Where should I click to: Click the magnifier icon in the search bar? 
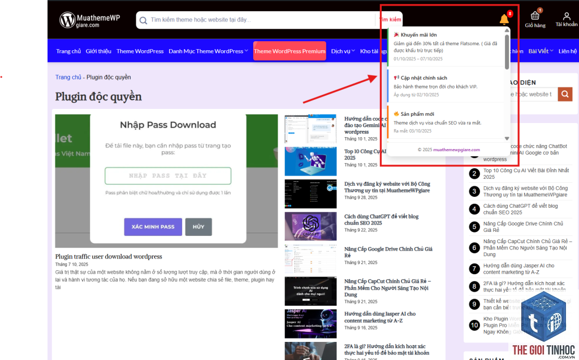click(x=143, y=20)
